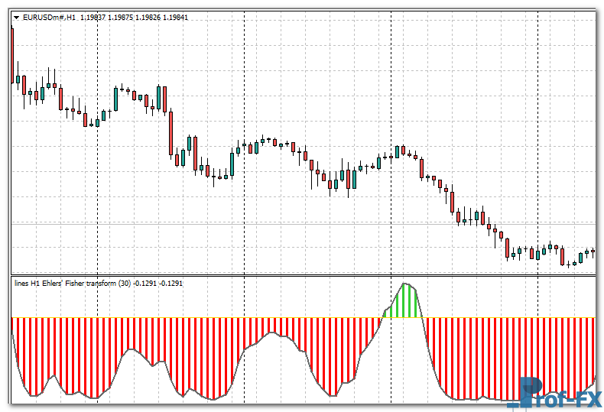
Task: Click the OHLC price values in chart header
Action: tap(138, 17)
